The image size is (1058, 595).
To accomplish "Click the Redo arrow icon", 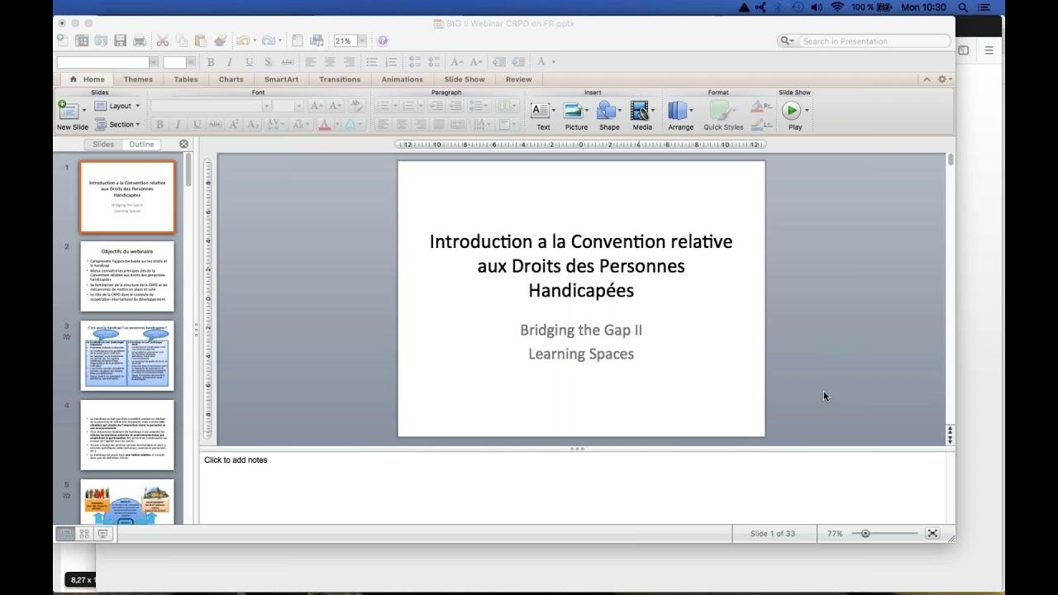I will (x=268, y=40).
